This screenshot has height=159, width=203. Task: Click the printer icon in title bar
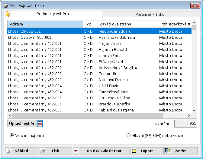(x=5, y=5)
